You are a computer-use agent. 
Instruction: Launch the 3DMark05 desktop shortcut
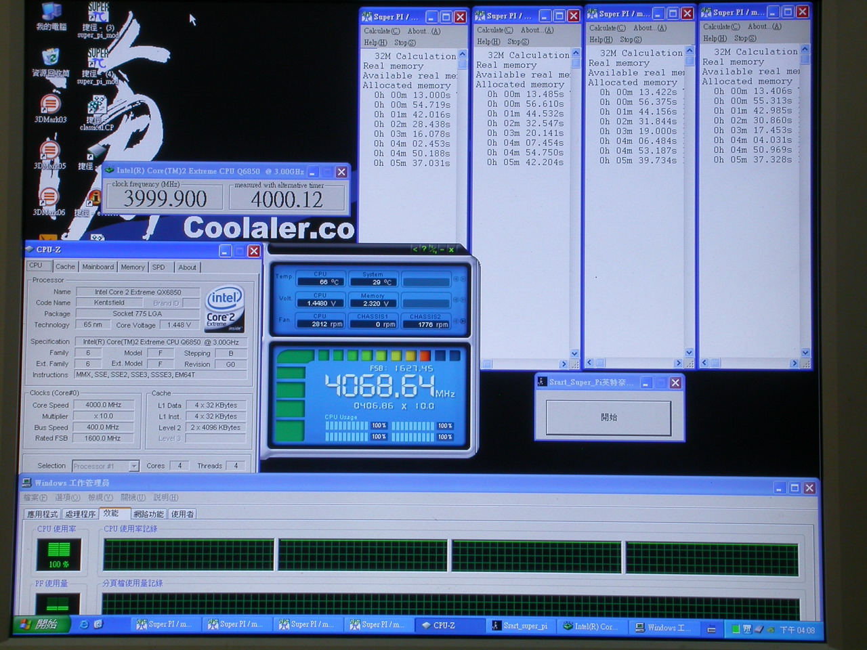[x=50, y=154]
